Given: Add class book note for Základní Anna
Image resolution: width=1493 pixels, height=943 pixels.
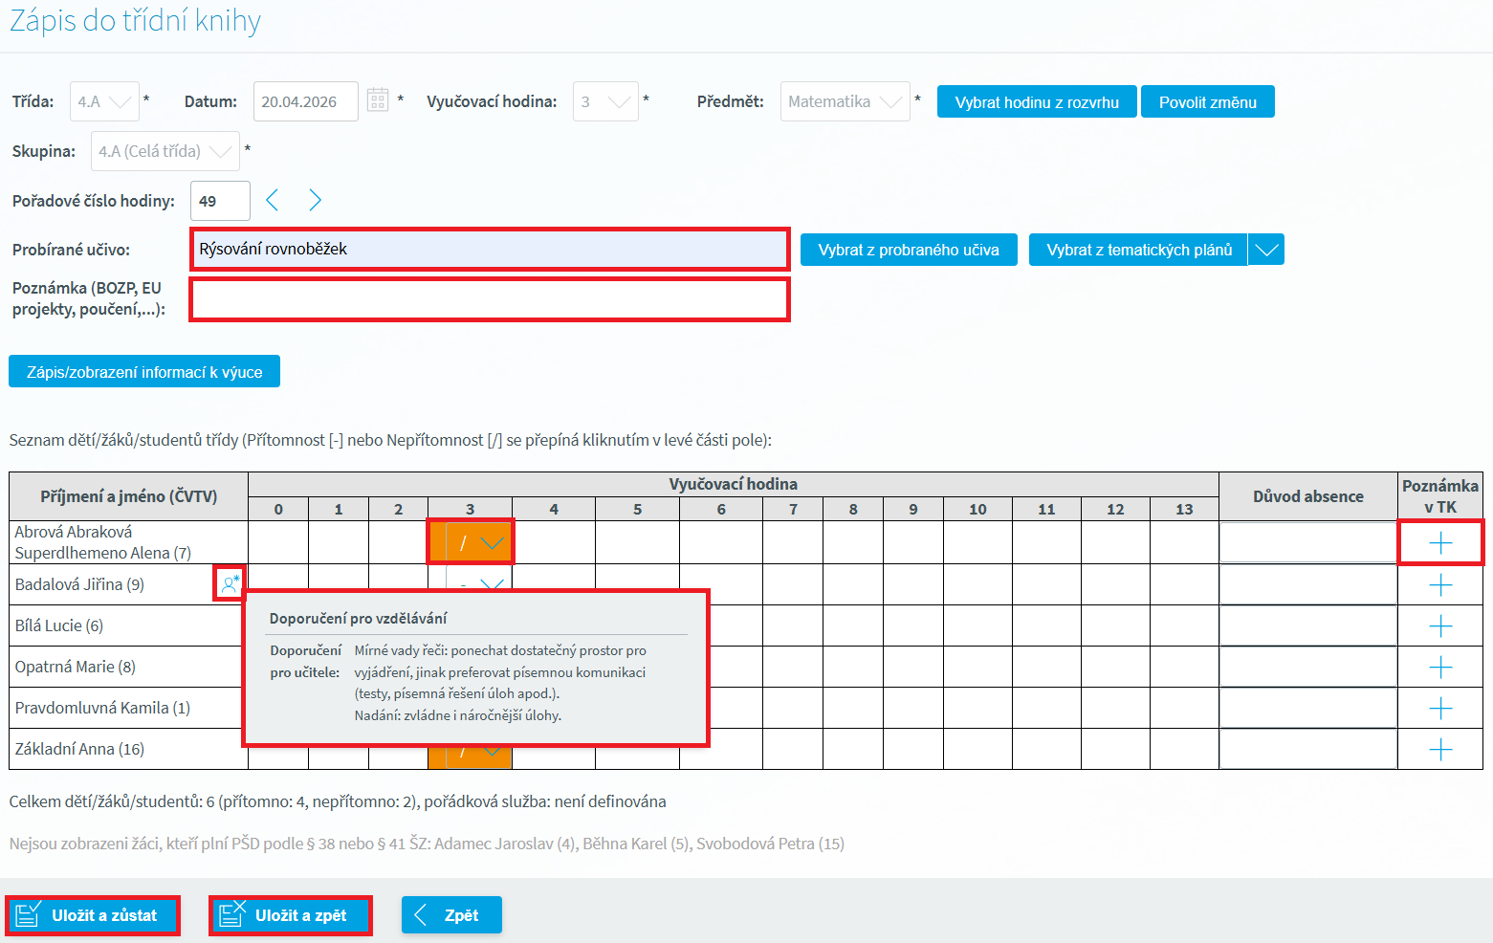Looking at the screenshot, I should 1439,750.
